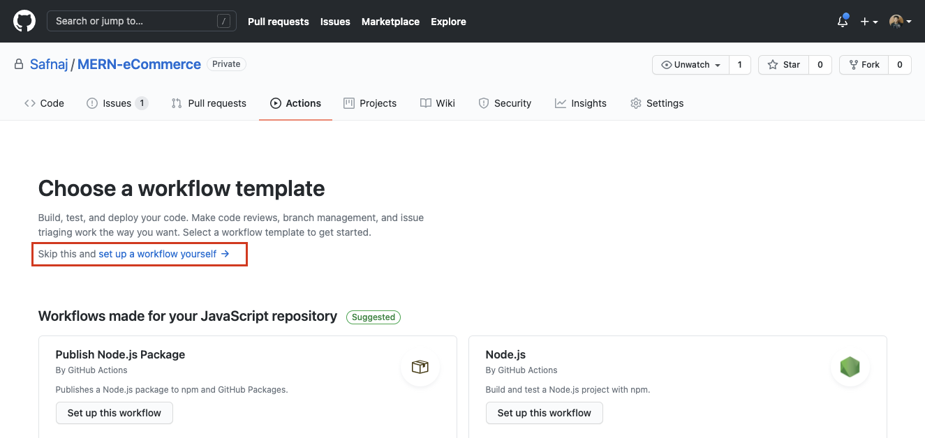Switch to the Settings tab
925x438 pixels.
click(x=657, y=103)
